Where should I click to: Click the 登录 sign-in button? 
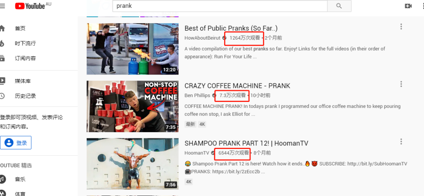[x=16, y=143]
